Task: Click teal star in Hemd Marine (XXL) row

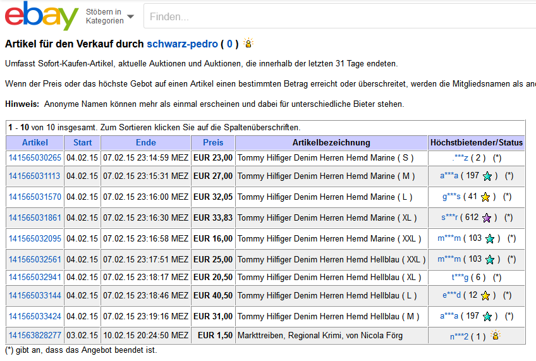Action: click(x=489, y=239)
